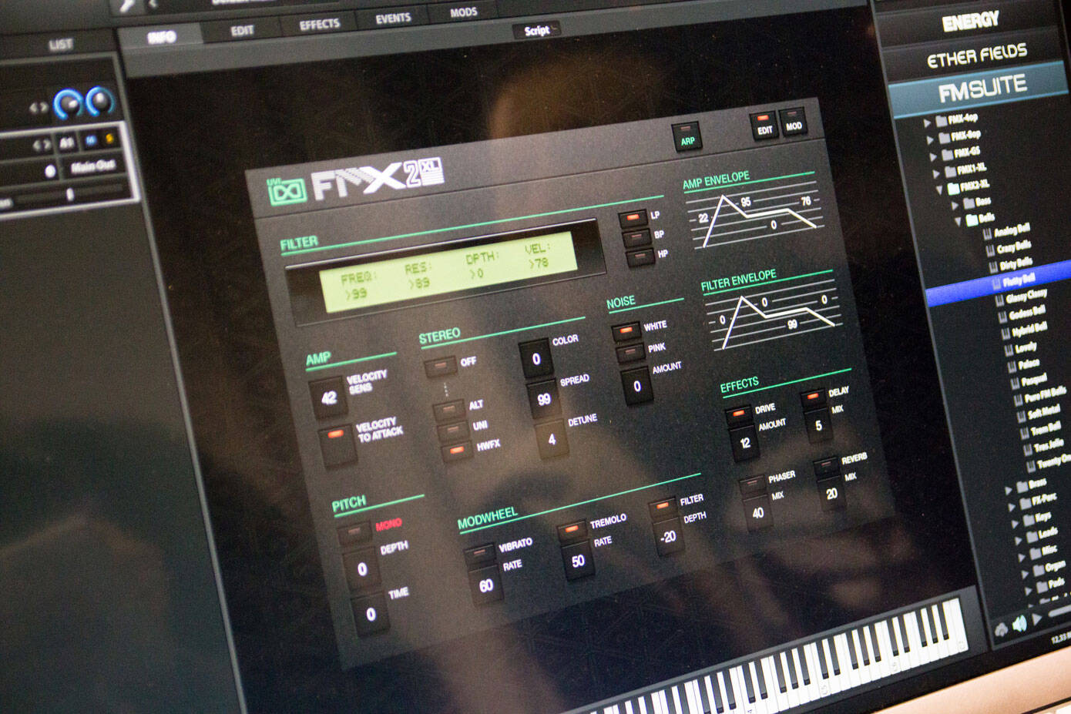
Task: Click the play preview icon below browser
Action: click(x=1037, y=618)
